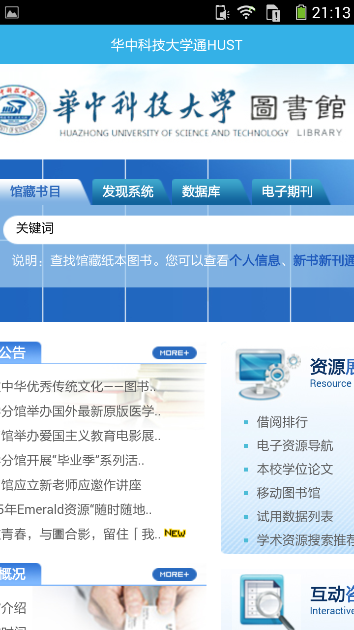Image resolution: width=354 pixels, height=630 pixels.
Task: Tap the 华中科技大学 圖書館 banner image
Action: tap(177, 112)
